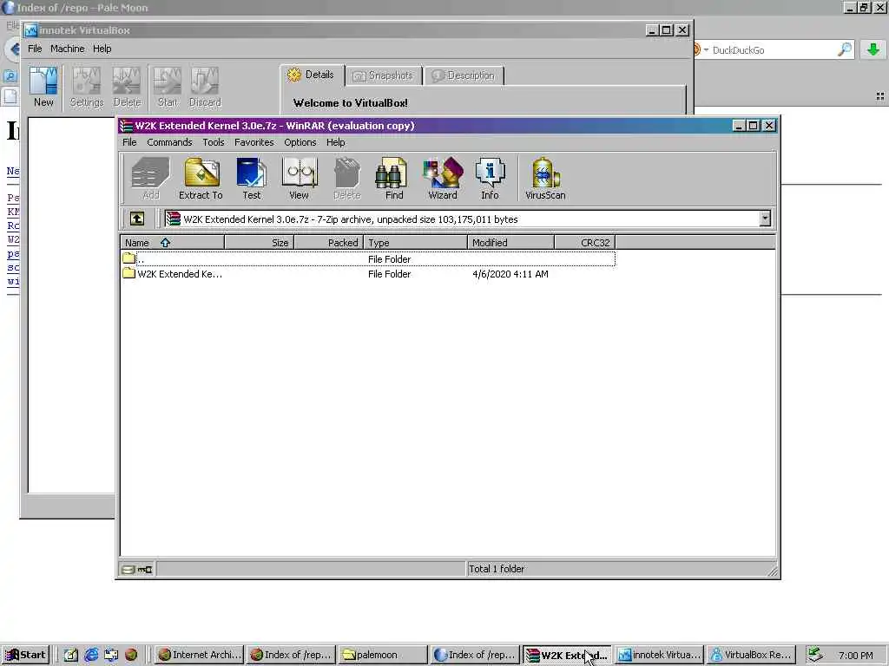
Task: Click the Show Desktop quick launch icon
Action: pyautogui.click(x=71, y=655)
